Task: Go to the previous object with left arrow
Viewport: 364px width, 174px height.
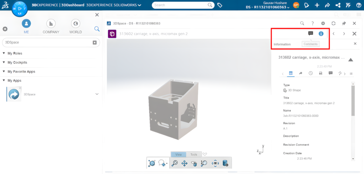Action: click(333, 34)
